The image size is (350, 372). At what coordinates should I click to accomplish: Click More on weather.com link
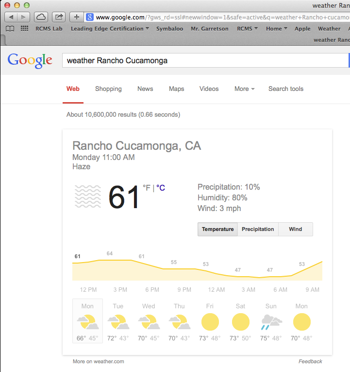[98, 361]
